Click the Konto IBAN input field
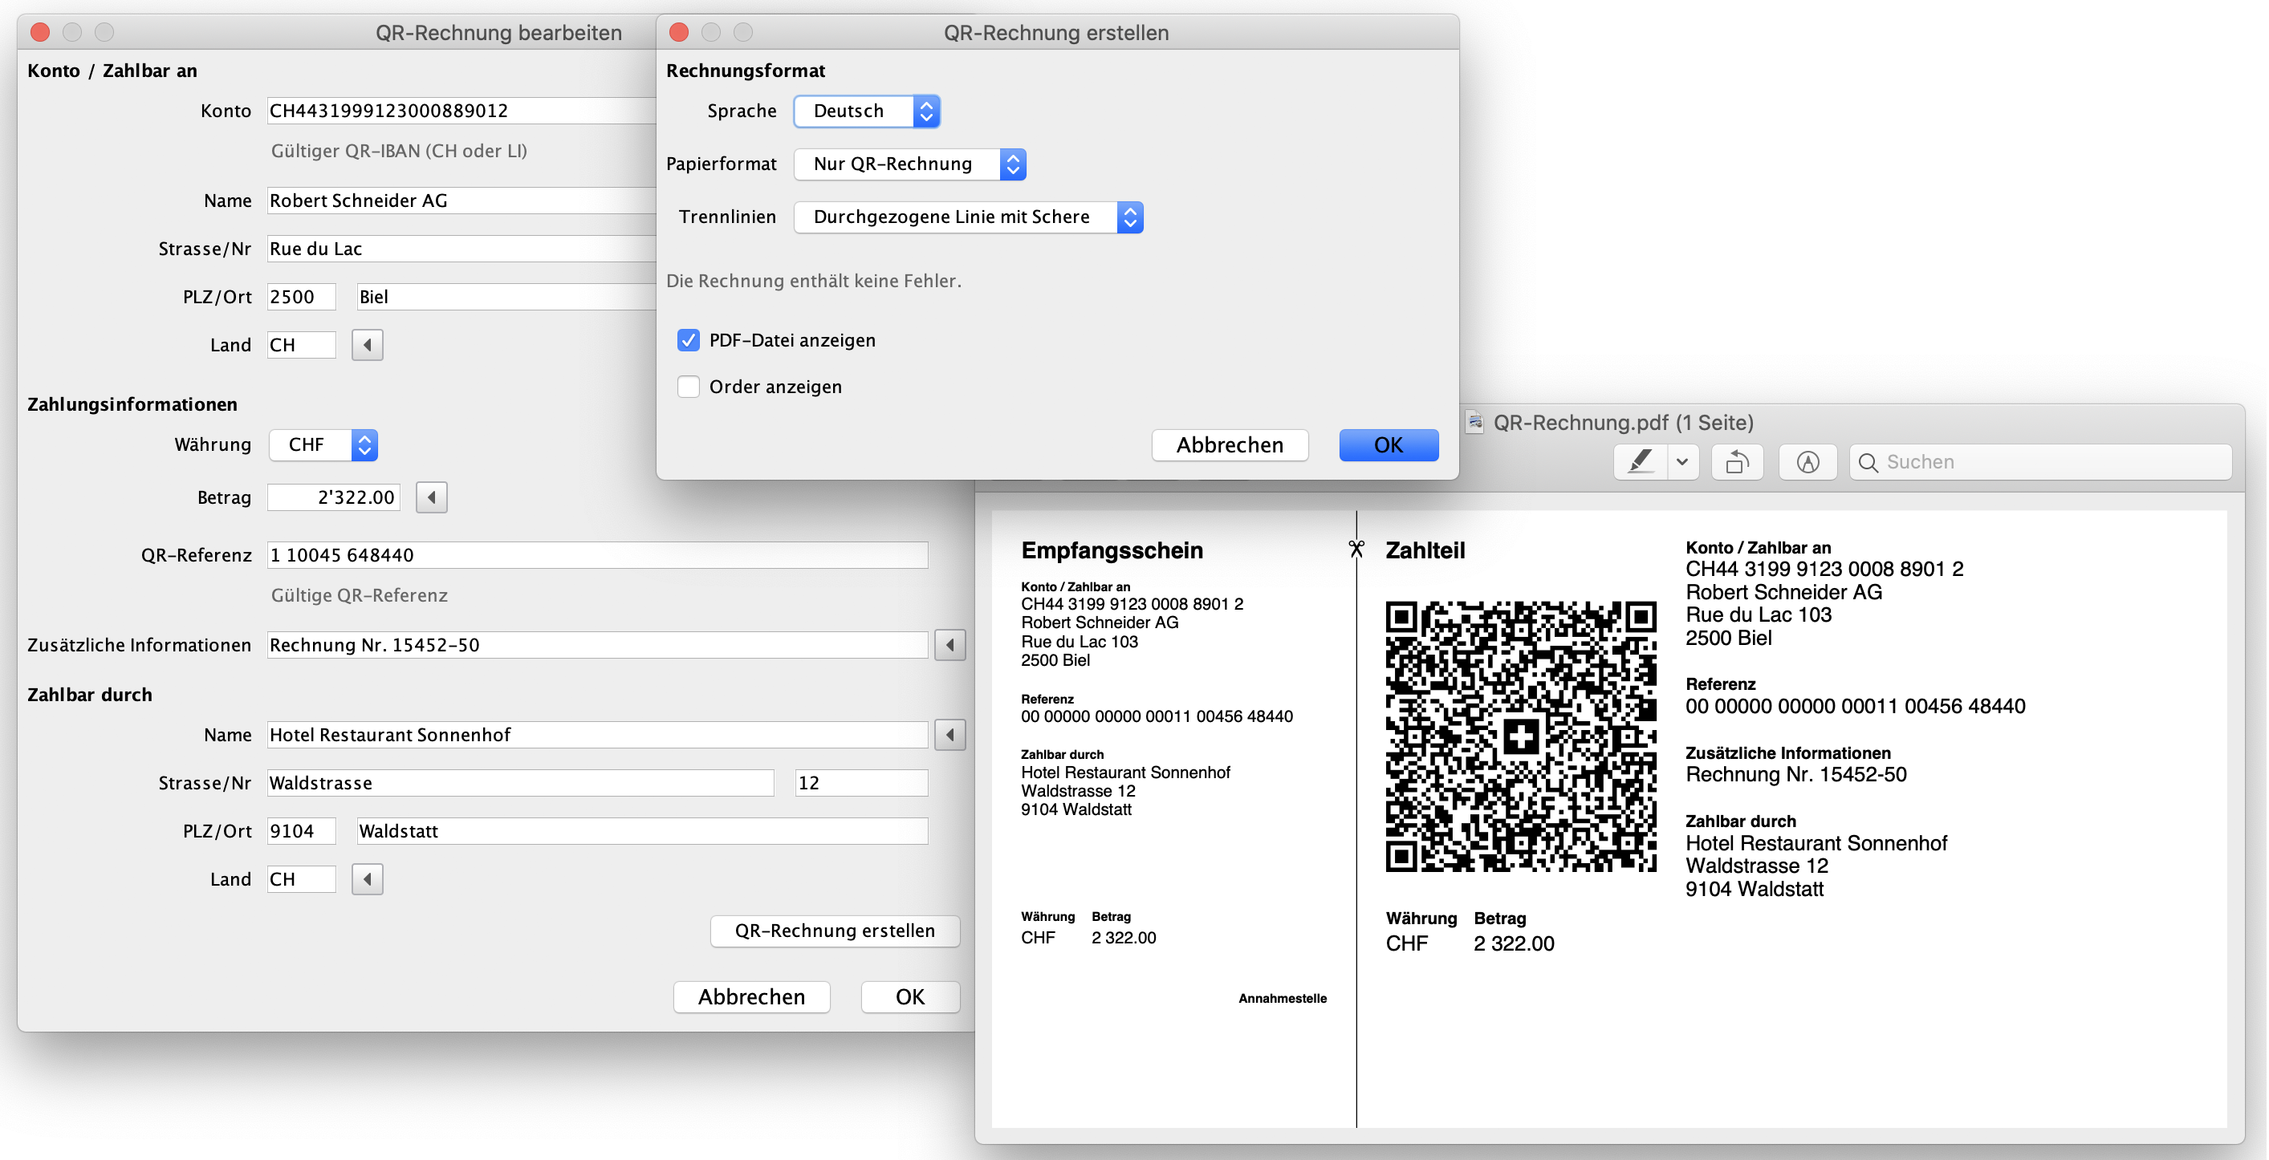Screen dimensions: 2269x1160 tap(462, 111)
